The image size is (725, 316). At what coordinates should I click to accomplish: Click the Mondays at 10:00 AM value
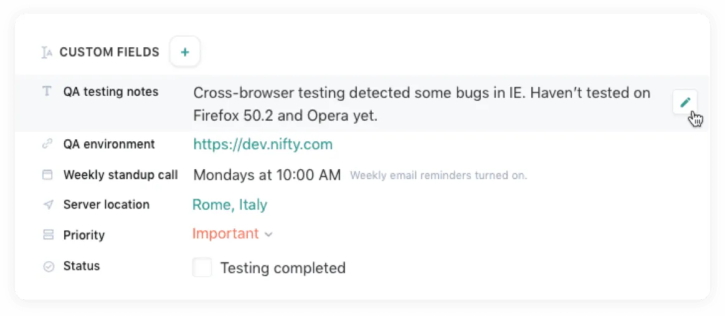click(x=267, y=175)
